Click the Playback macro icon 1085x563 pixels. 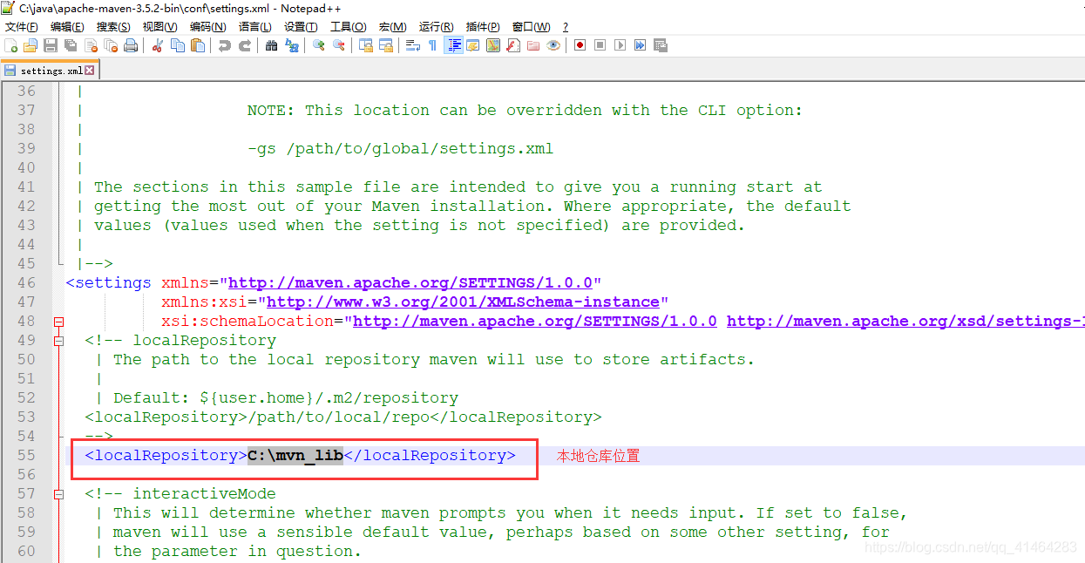click(620, 45)
